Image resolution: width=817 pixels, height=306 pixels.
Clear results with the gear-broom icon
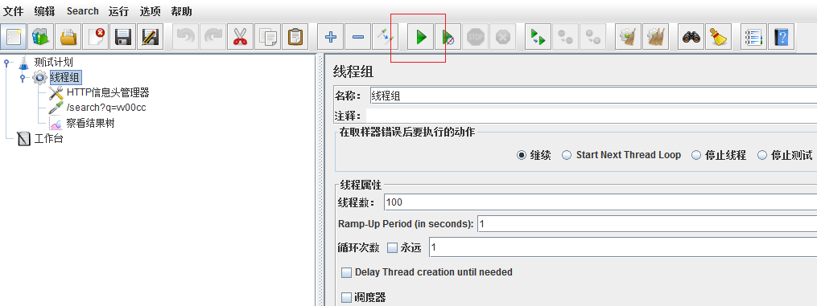click(x=629, y=37)
